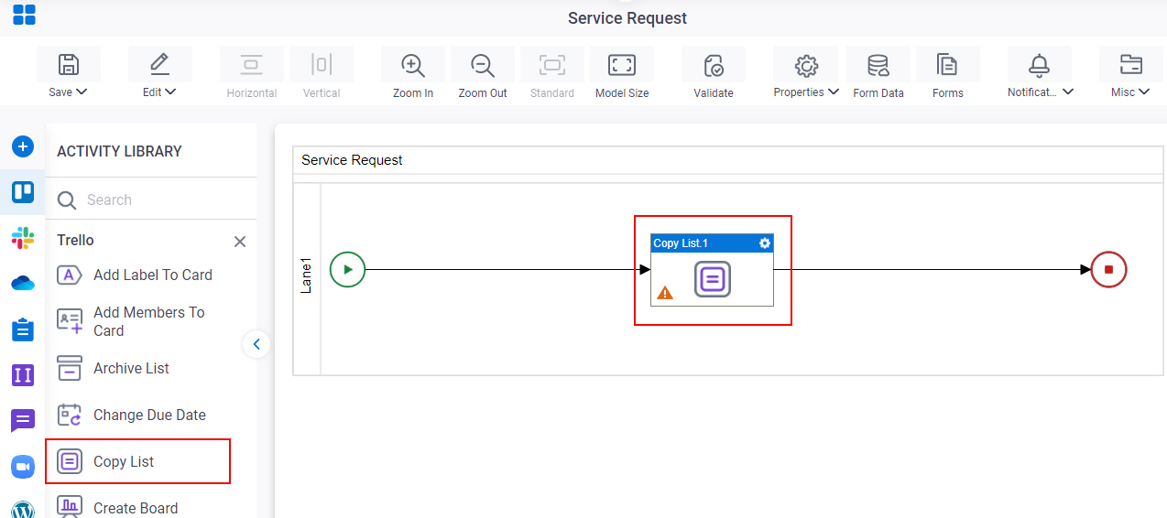The height and width of the screenshot is (518, 1167).
Task: Close the Trello activity group
Action: [240, 242]
